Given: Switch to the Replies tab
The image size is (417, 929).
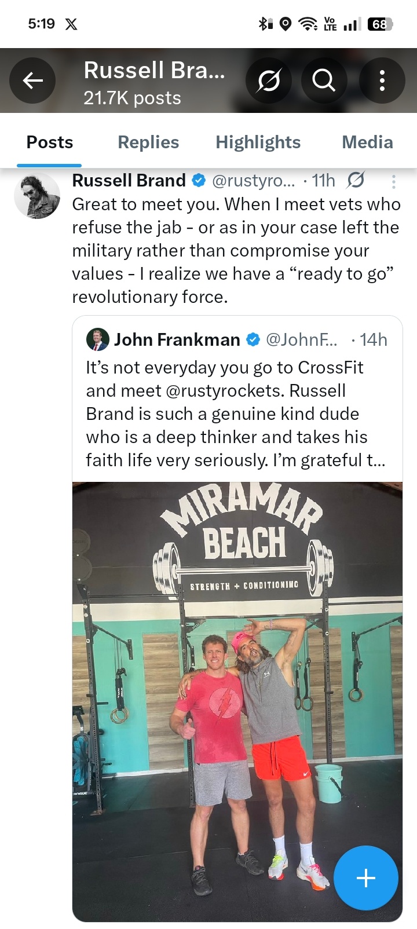Looking at the screenshot, I should 148,142.
